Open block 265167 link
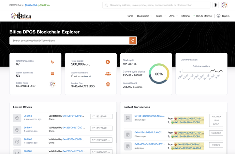 pos(28,128)
